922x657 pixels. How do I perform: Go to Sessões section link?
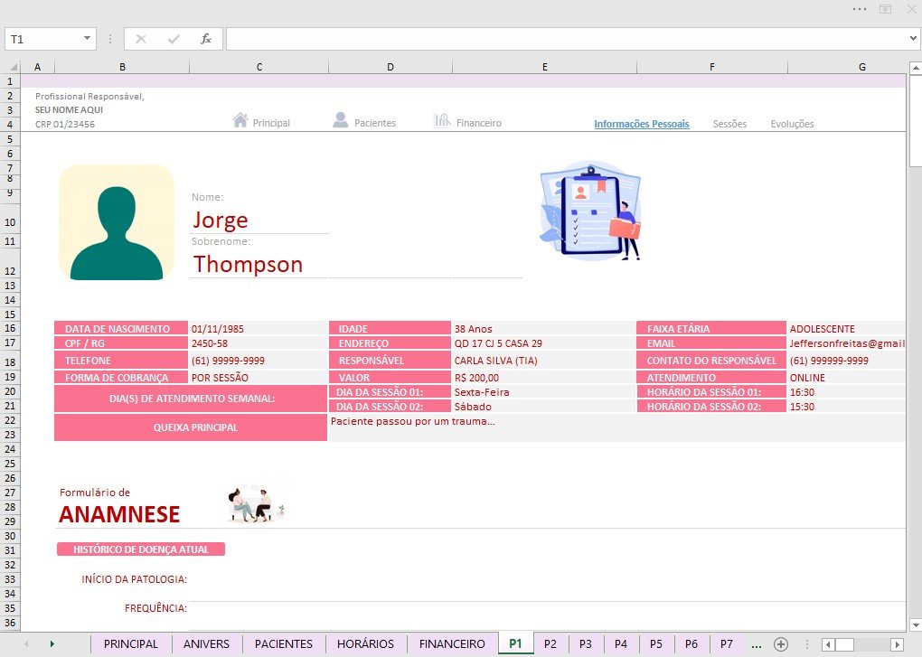(729, 124)
